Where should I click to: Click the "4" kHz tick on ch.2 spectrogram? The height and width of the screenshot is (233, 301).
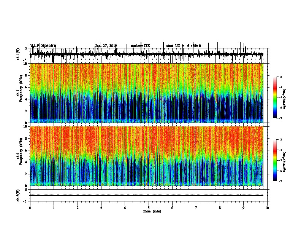(x=27, y=162)
